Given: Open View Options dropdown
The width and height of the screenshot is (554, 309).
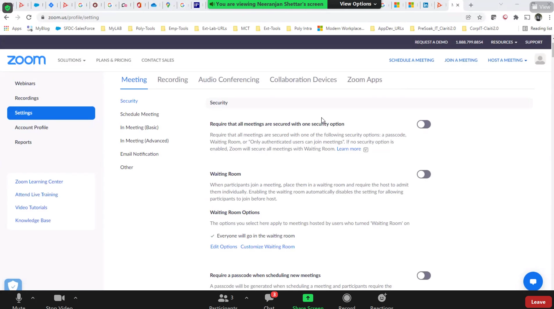Looking at the screenshot, I should 358,4.
